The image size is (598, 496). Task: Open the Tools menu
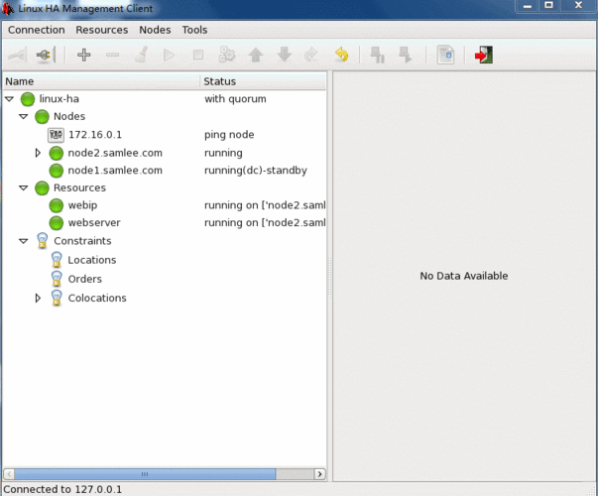tap(194, 30)
